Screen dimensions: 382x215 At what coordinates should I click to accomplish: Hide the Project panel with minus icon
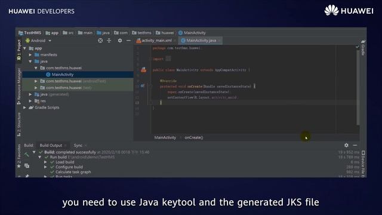(x=128, y=41)
